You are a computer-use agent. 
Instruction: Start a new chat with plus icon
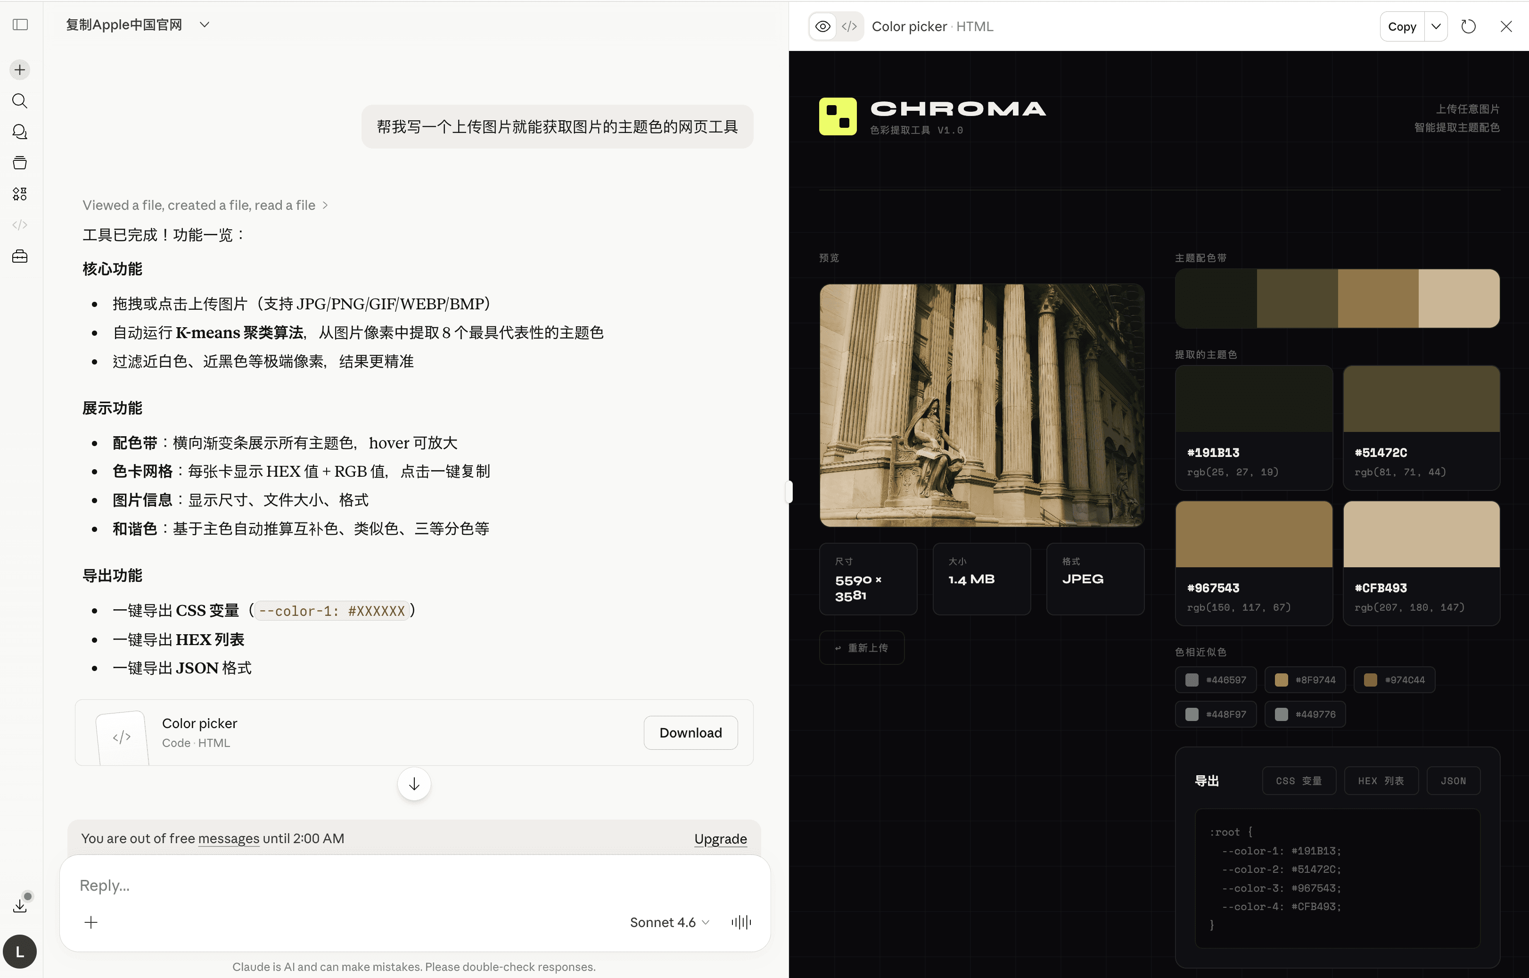point(20,70)
